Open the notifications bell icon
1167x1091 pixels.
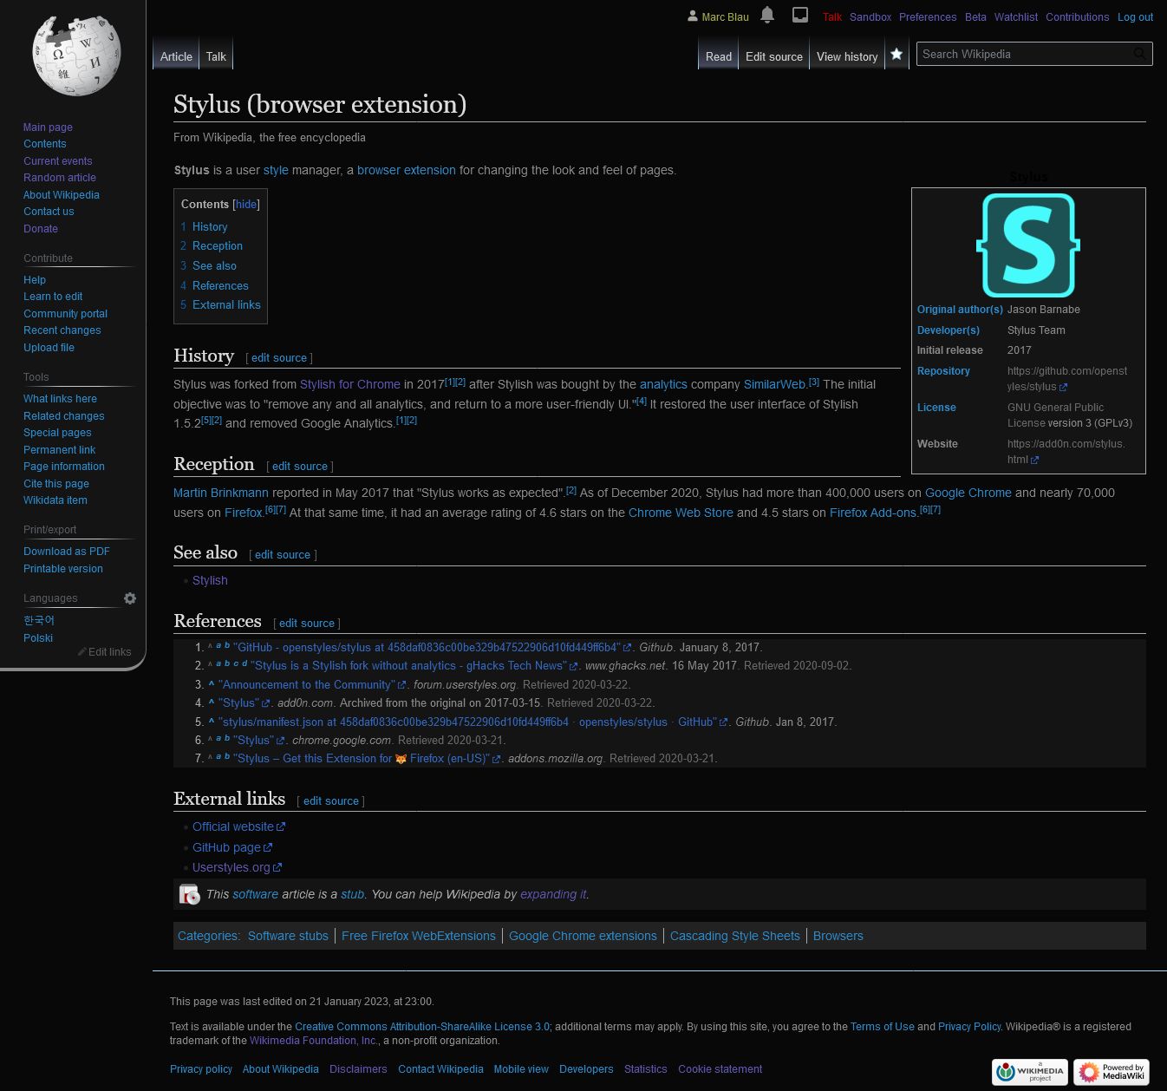click(767, 15)
